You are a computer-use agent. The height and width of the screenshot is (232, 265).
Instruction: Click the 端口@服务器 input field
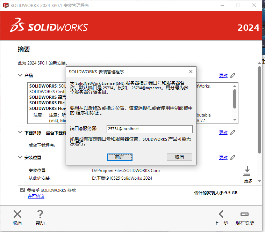pos(149,129)
